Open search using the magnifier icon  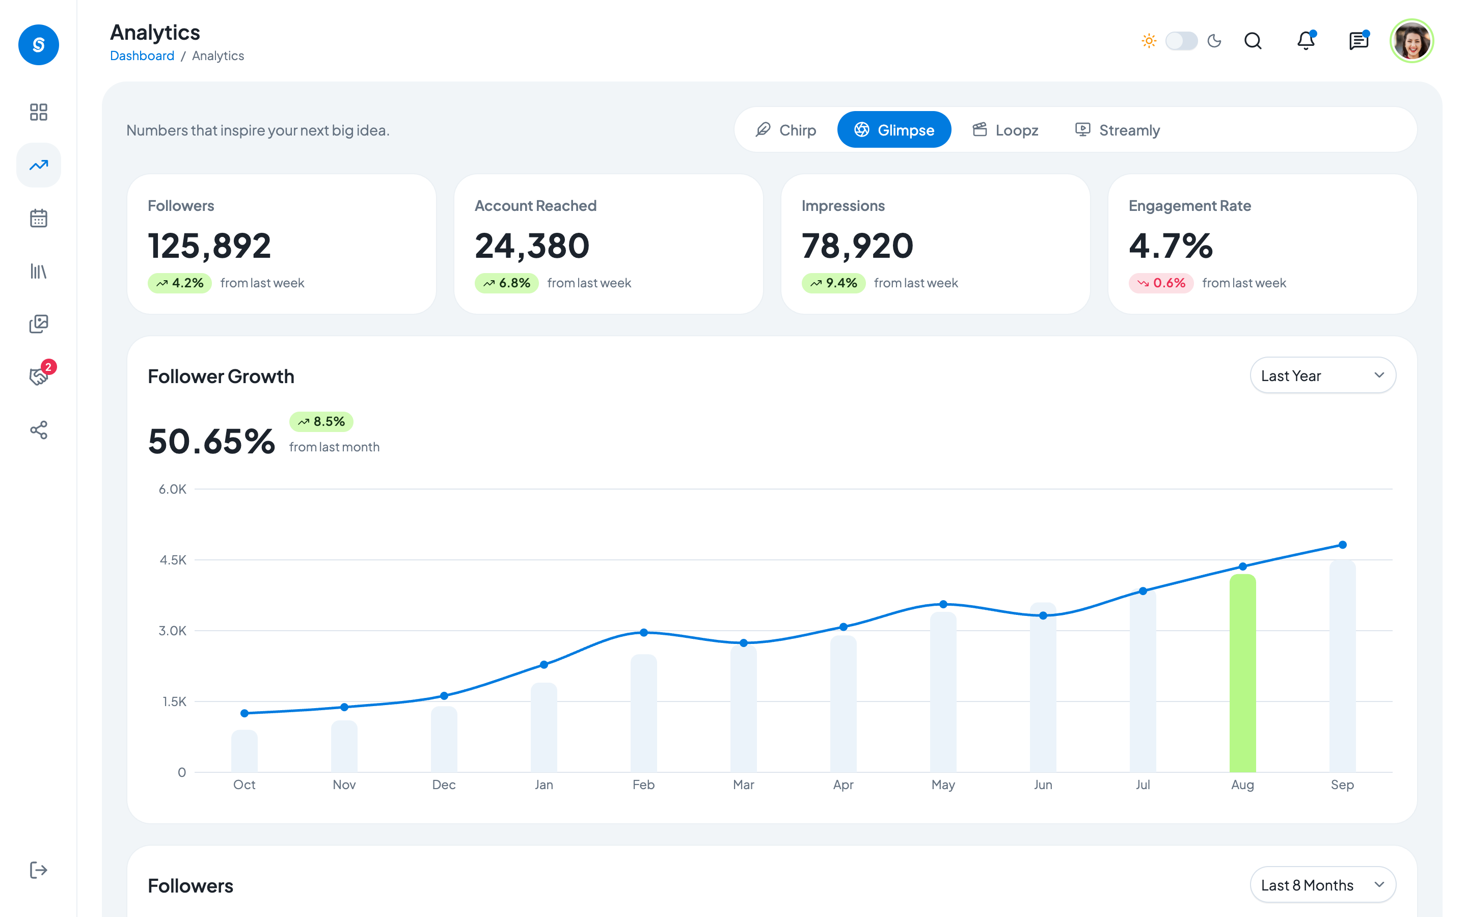(x=1253, y=41)
